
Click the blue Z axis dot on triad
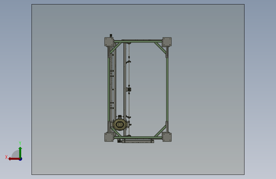[x=21, y=159]
